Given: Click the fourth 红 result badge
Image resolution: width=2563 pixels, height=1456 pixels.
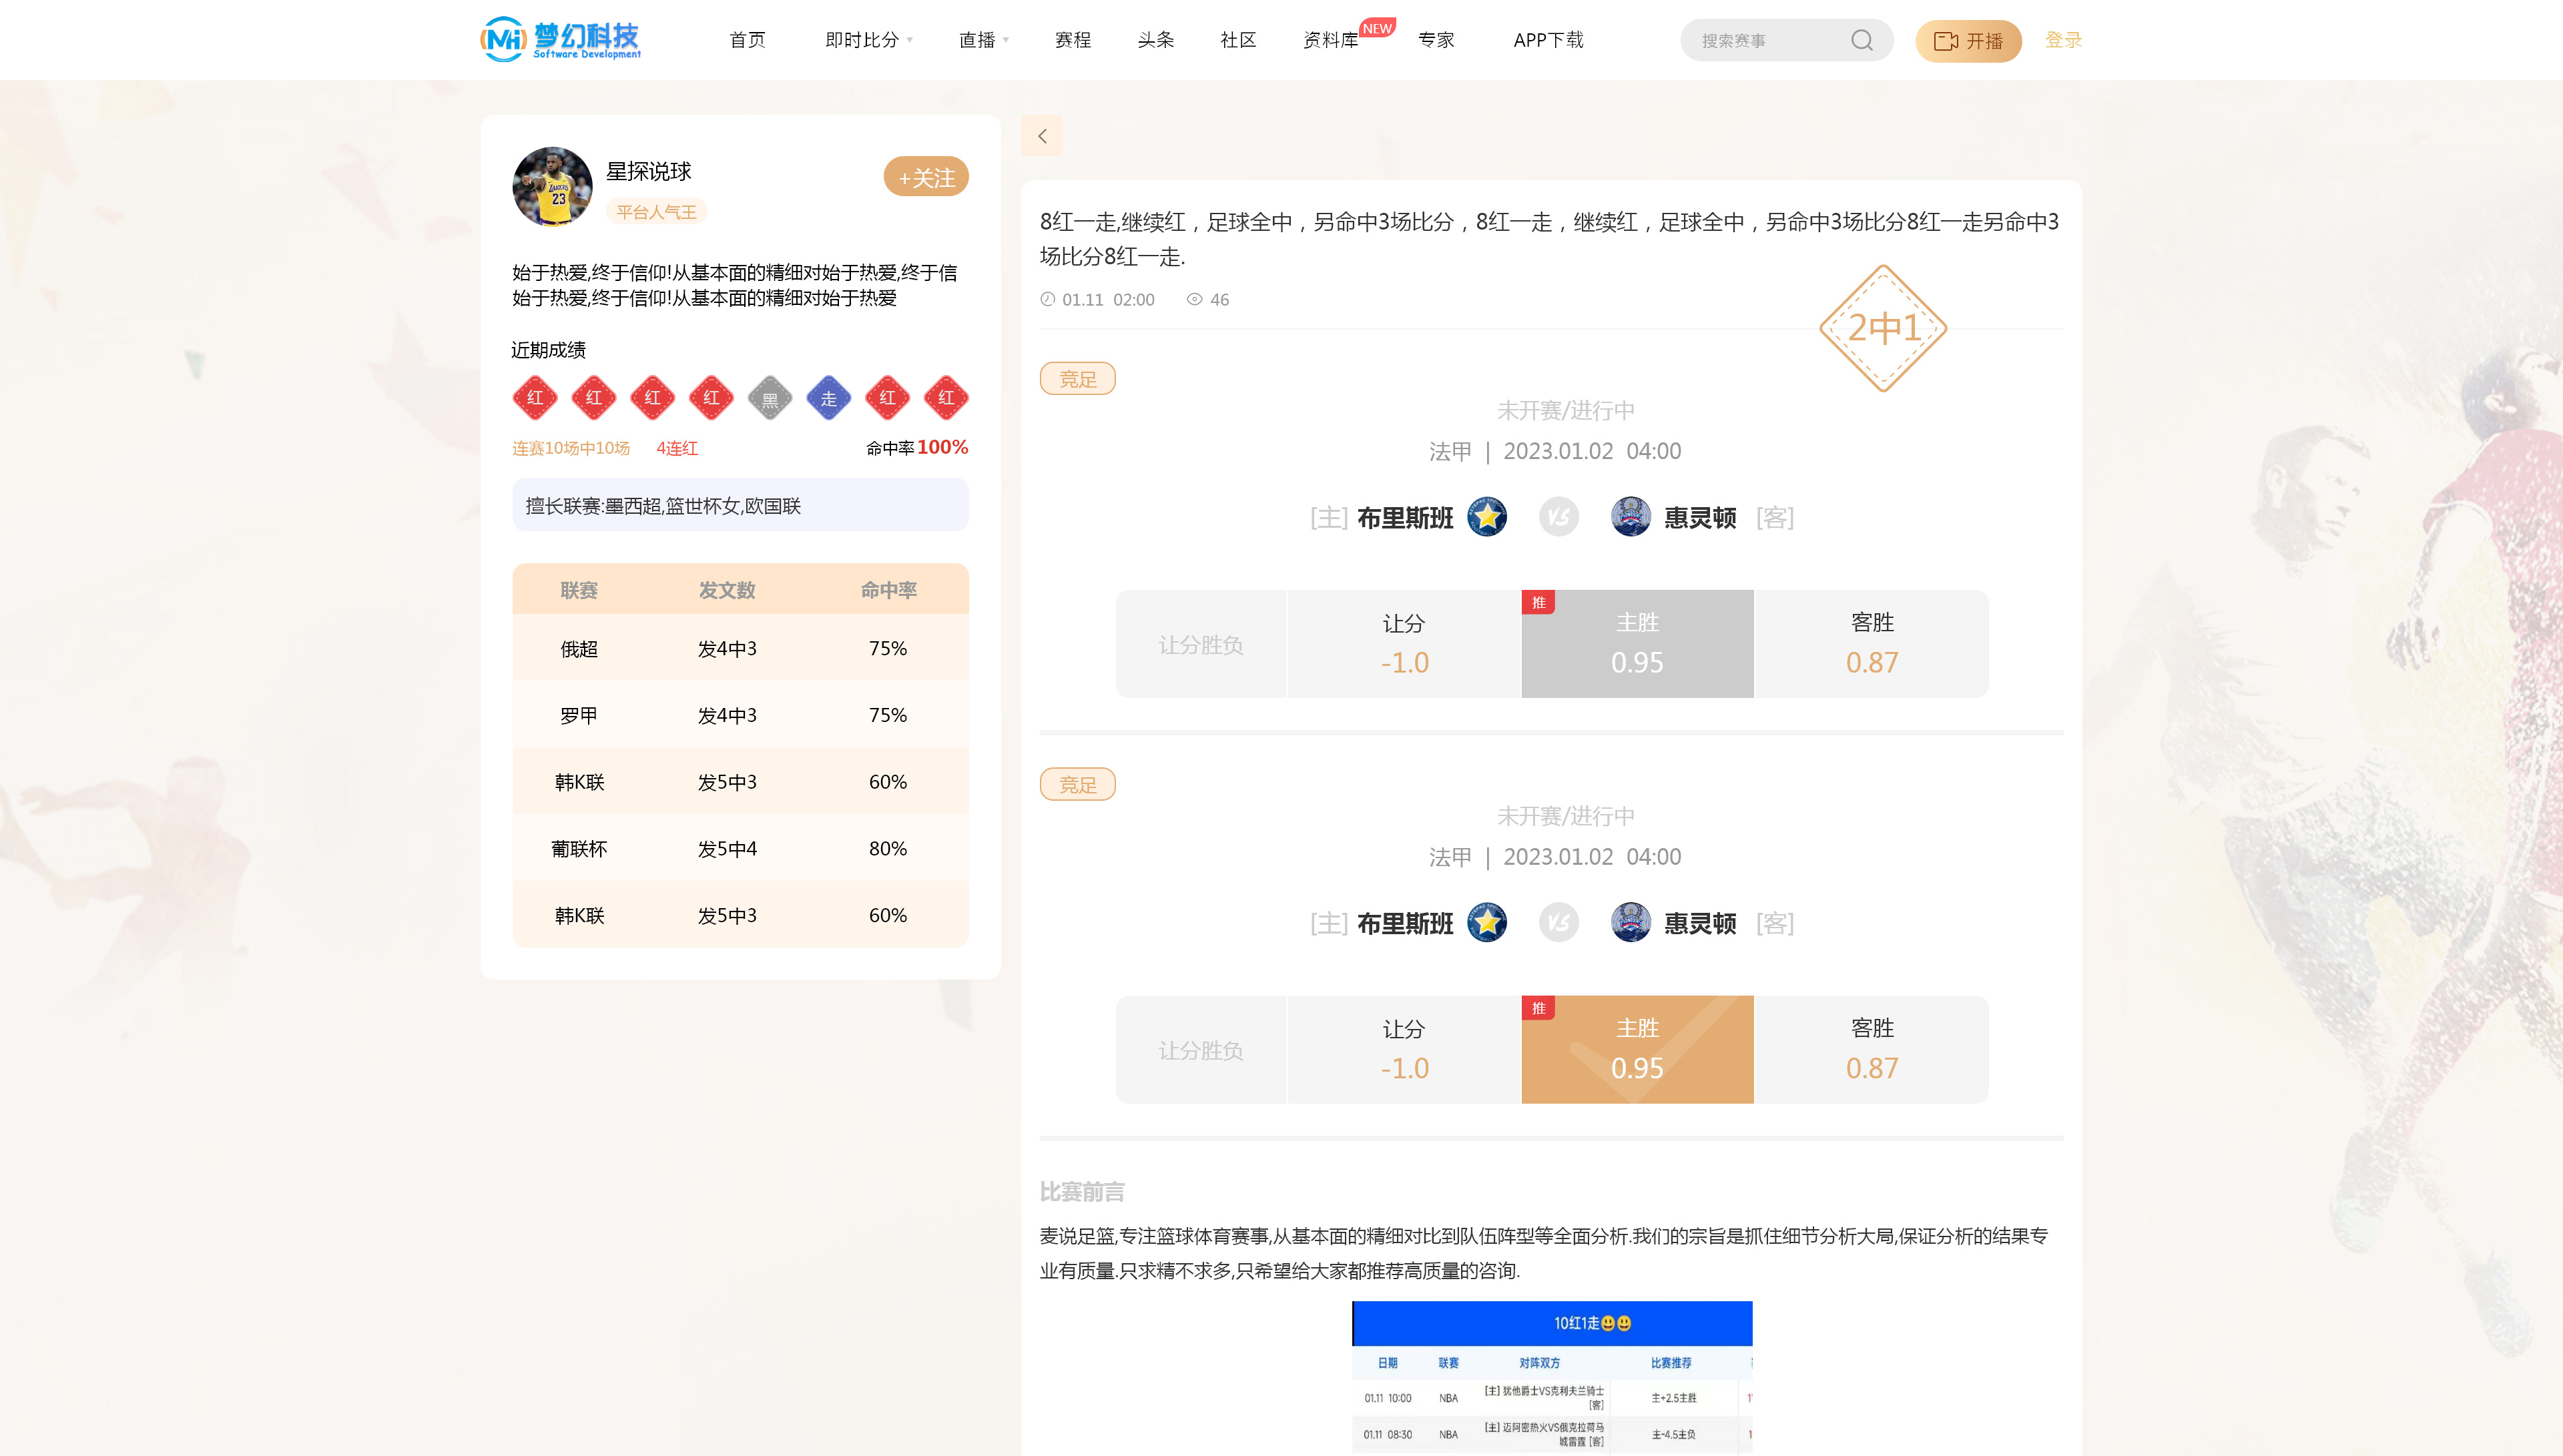Looking at the screenshot, I should [712, 398].
